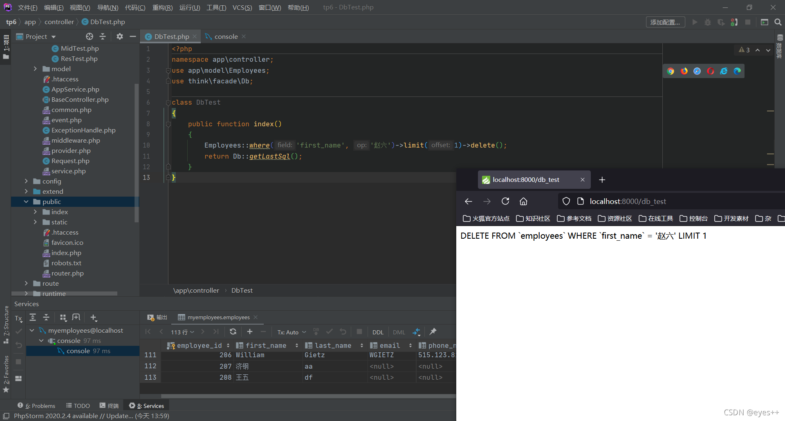Open the TODO tool window
Viewport: 785px width, 421px height.
pyautogui.click(x=78, y=406)
